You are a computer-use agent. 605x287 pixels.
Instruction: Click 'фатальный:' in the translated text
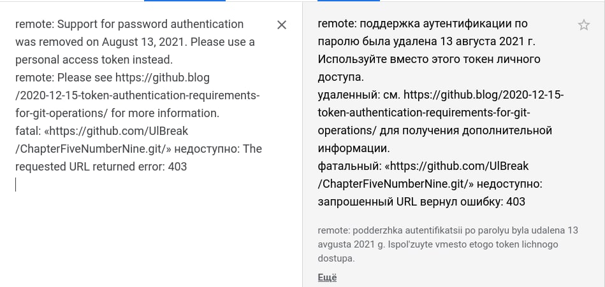point(349,167)
